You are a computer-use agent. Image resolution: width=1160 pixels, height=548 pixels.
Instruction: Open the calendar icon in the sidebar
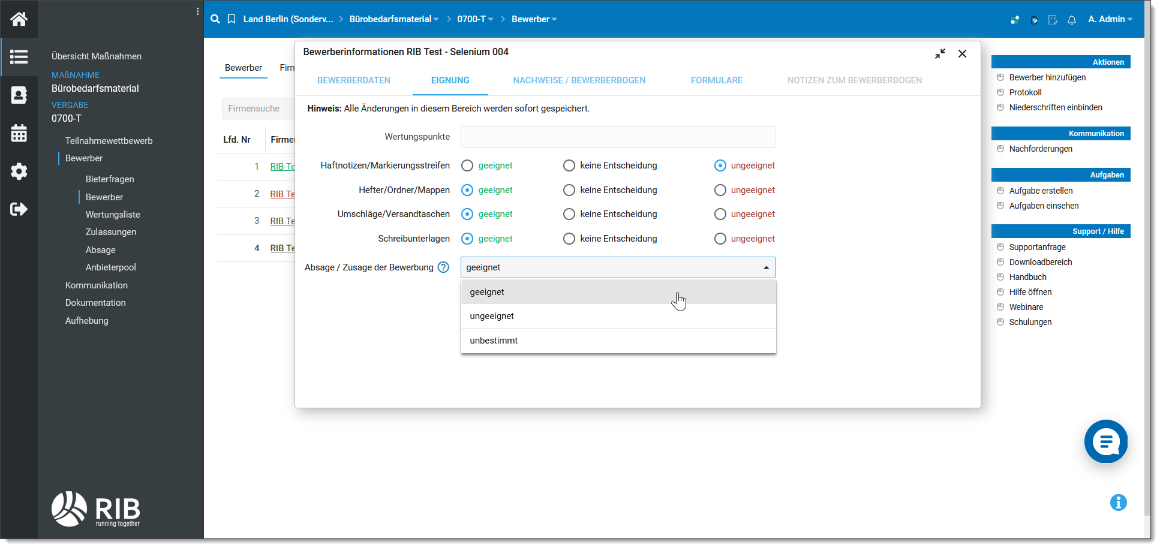(x=19, y=133)
